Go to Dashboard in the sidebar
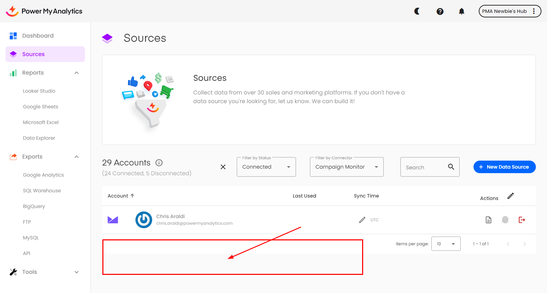 pos(38,36)
